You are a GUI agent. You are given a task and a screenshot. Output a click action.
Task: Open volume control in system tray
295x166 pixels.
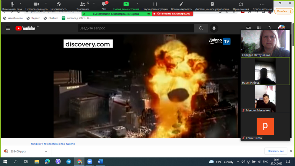click(243, 162)
